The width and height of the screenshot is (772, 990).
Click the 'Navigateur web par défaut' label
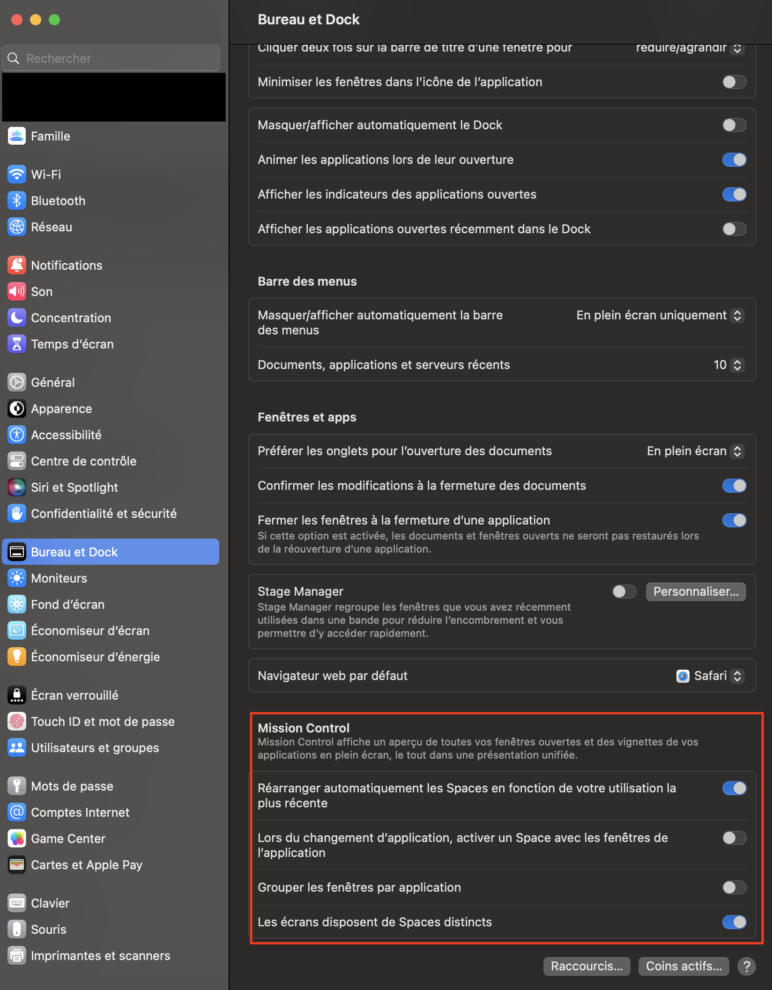(x=333, y=676)
